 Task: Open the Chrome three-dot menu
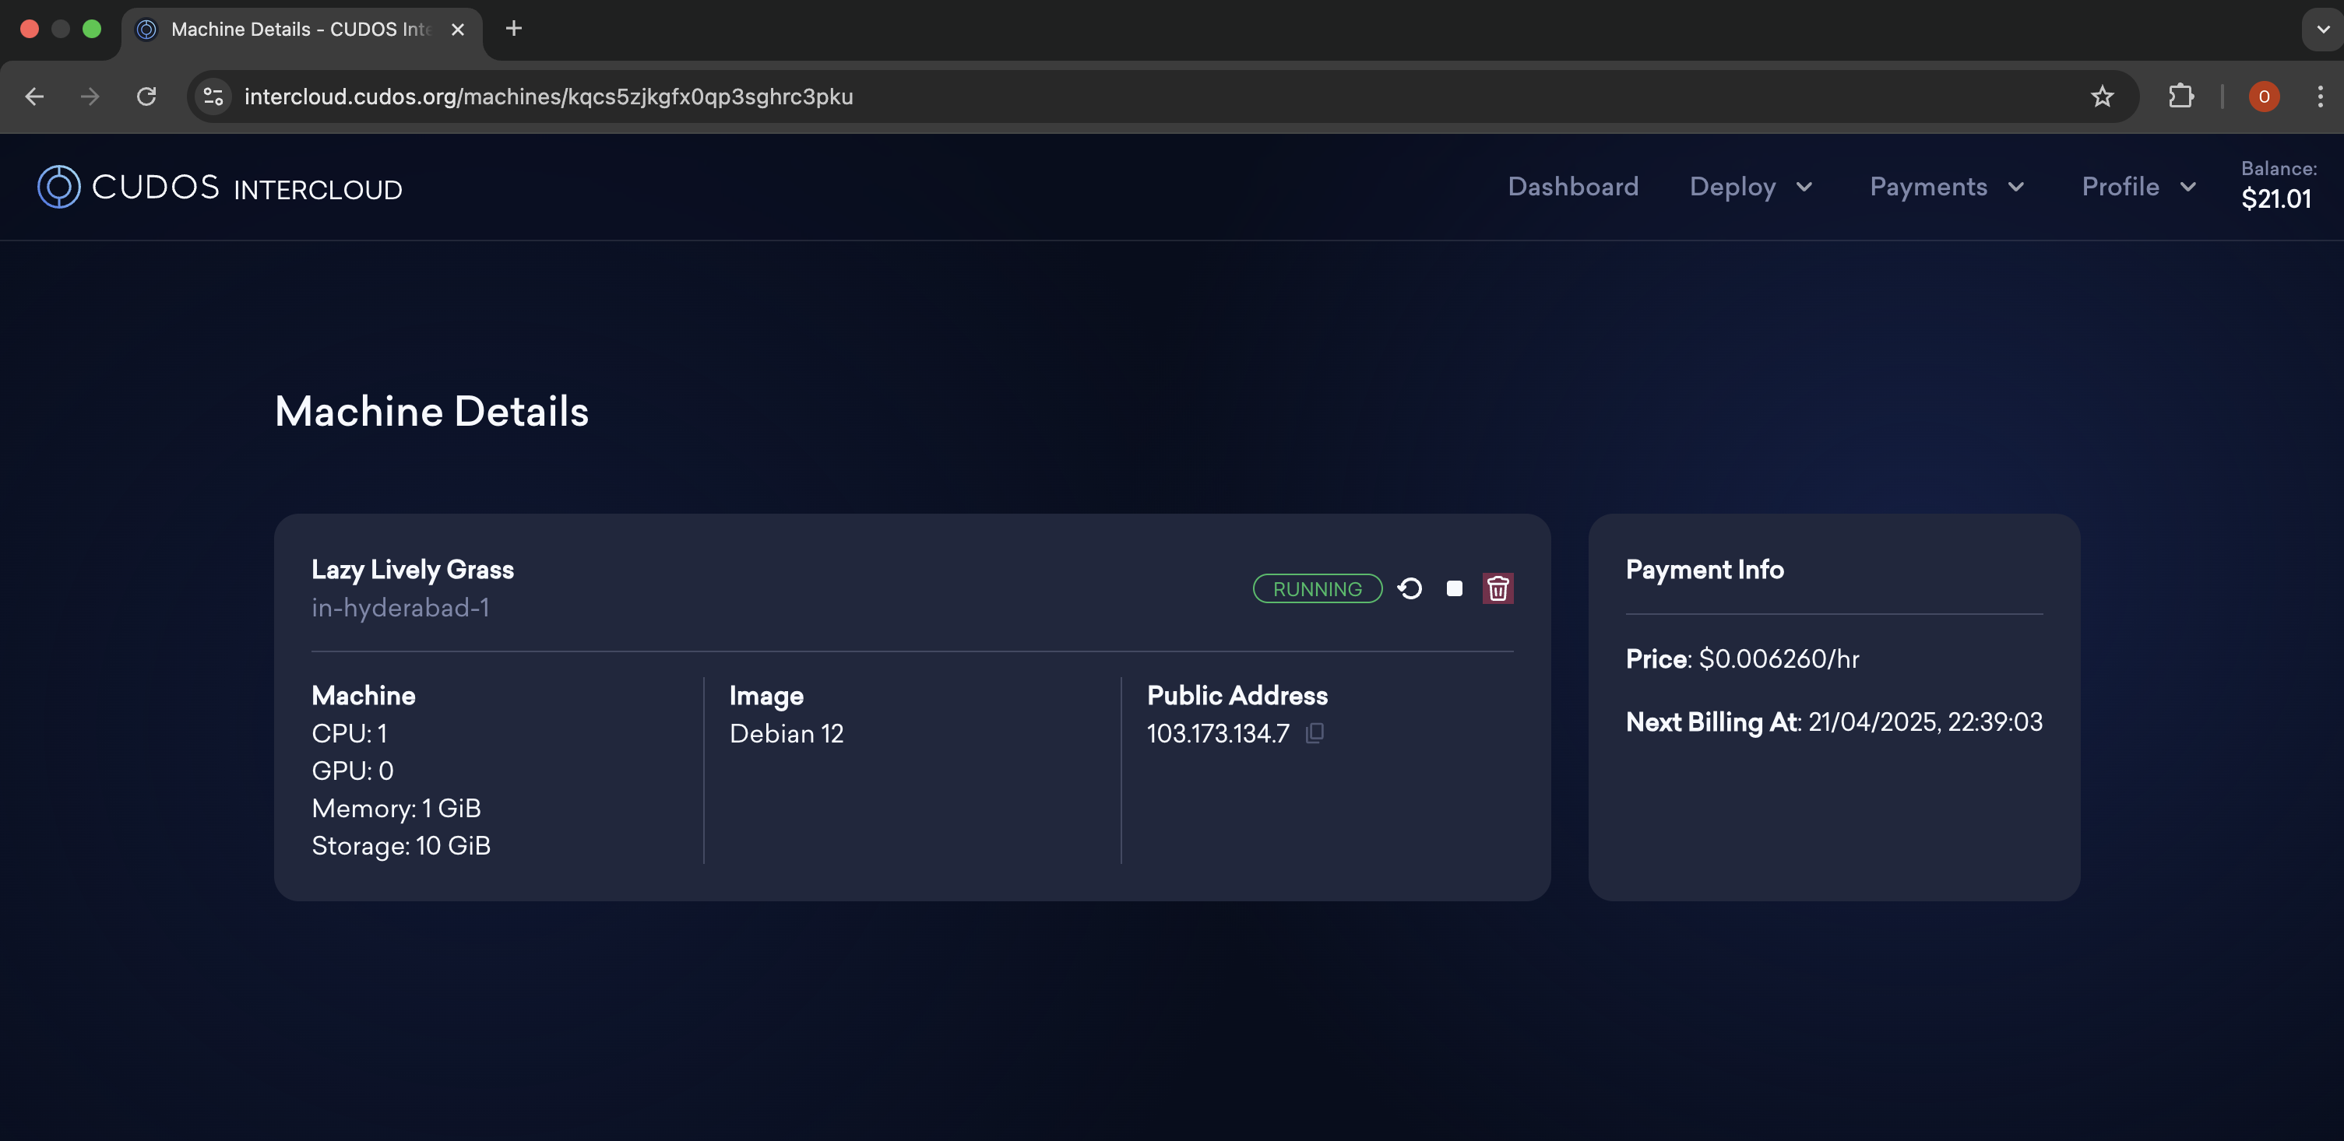[x=2319, y=97]
